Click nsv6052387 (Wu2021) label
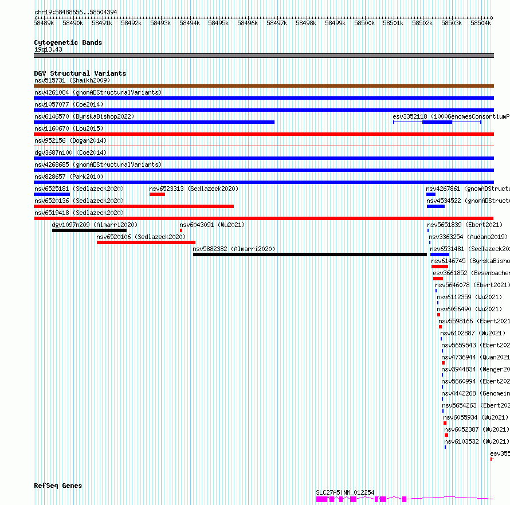This screenshot has height=505, width=510. coord(477,429)
